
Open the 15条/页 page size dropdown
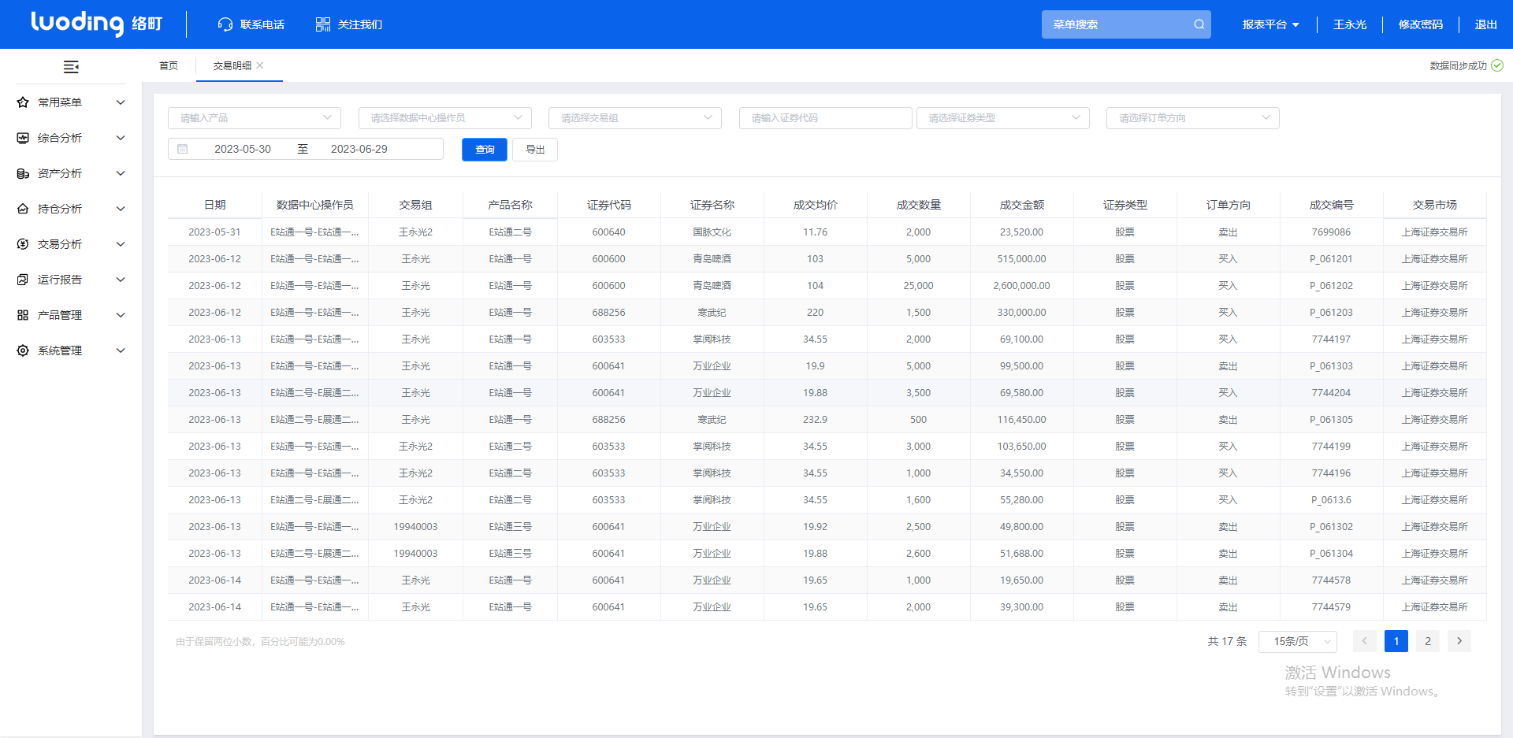tap(1298, 641)
